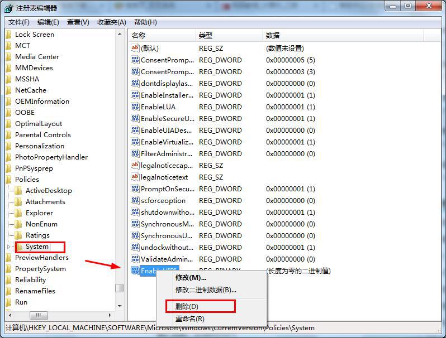Click the EnableLUA DWORD value icon
Image resolution: width=446 pixels, height=338 pixels.
click(x=135, y=107)
